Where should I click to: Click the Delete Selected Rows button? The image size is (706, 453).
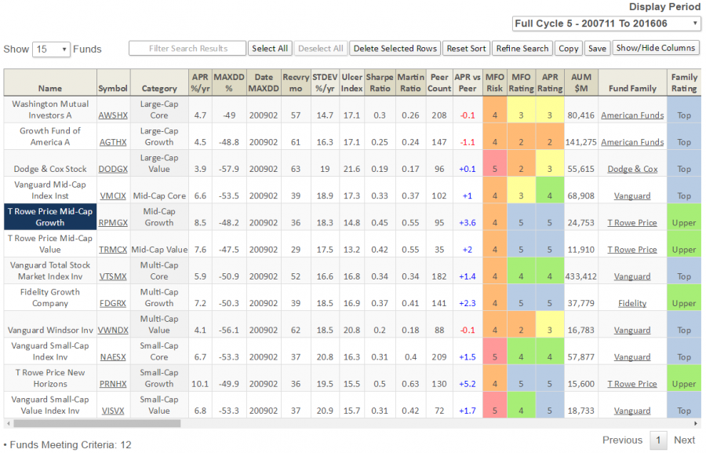395,49
